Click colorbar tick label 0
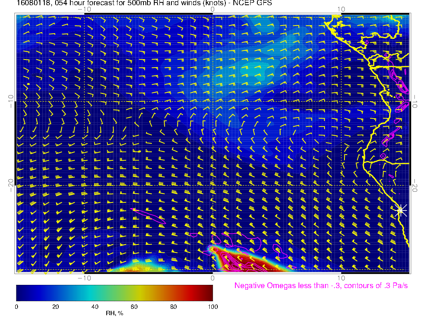The height and width of the screenshot is (326, 422). 17,307
